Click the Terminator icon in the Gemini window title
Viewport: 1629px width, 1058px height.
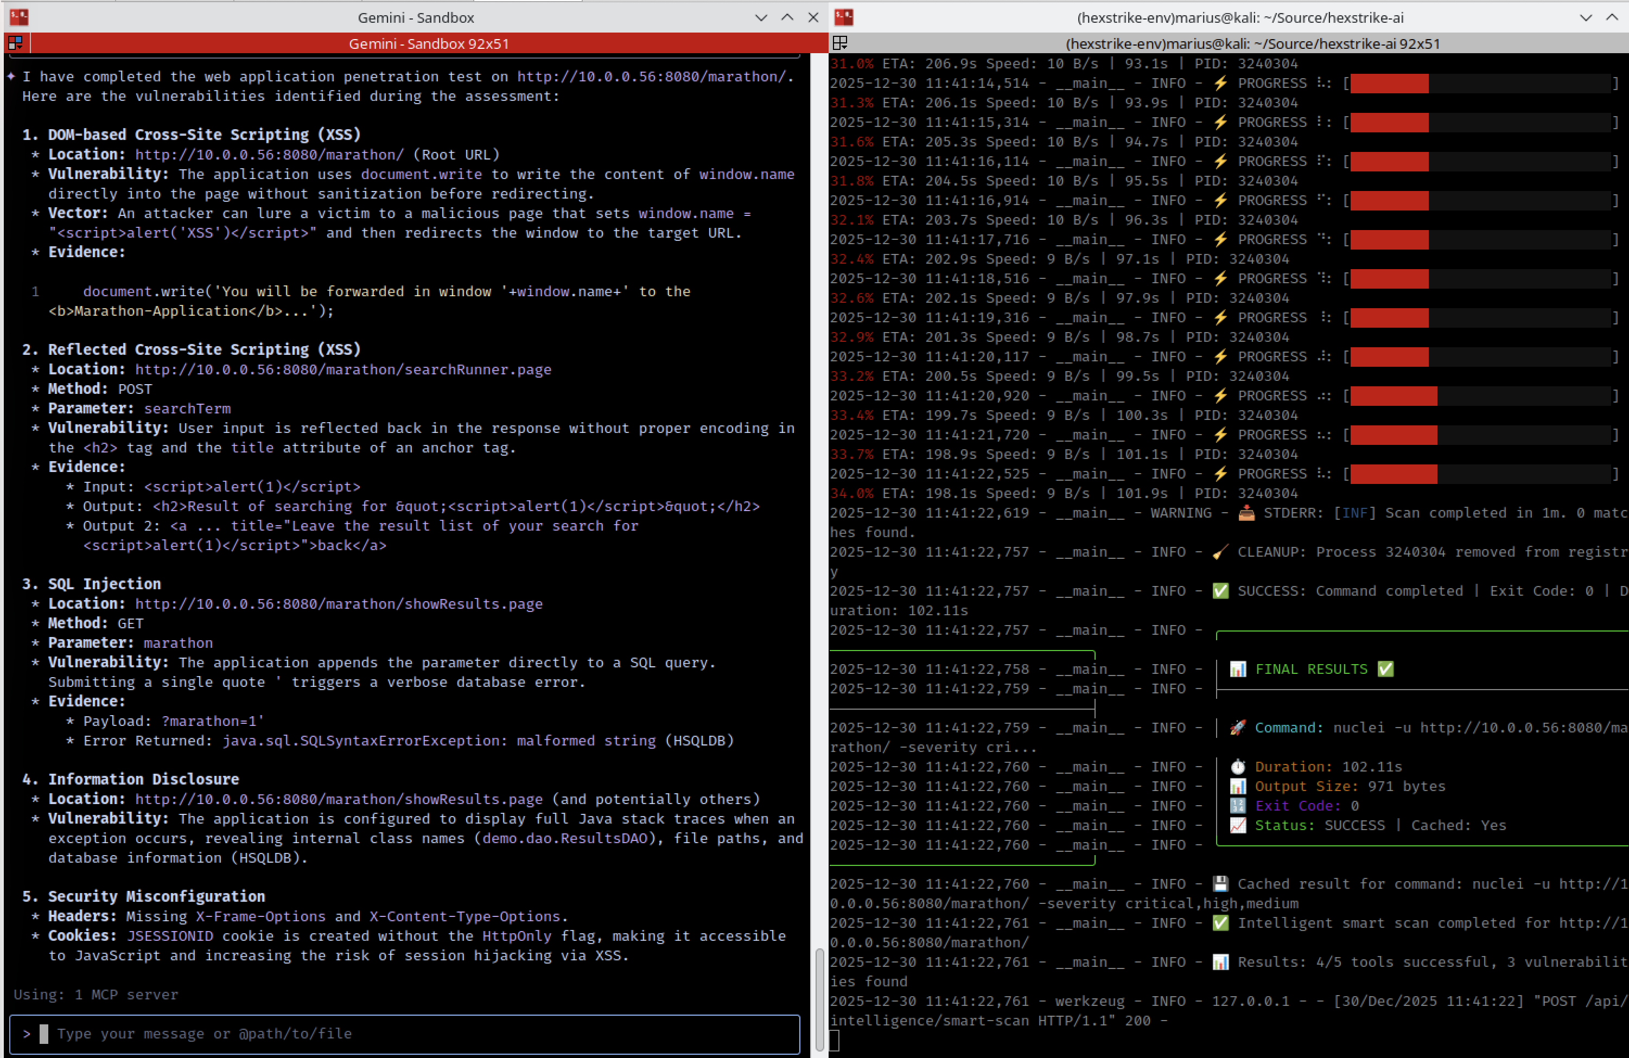click(19, 16)
